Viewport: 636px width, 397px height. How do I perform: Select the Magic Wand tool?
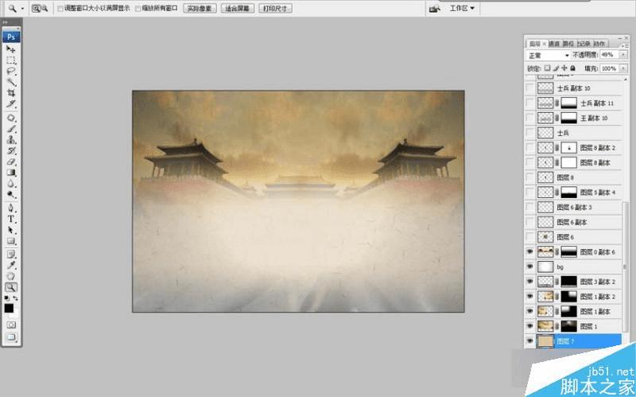pyautogui.click(x=11, y=82)
